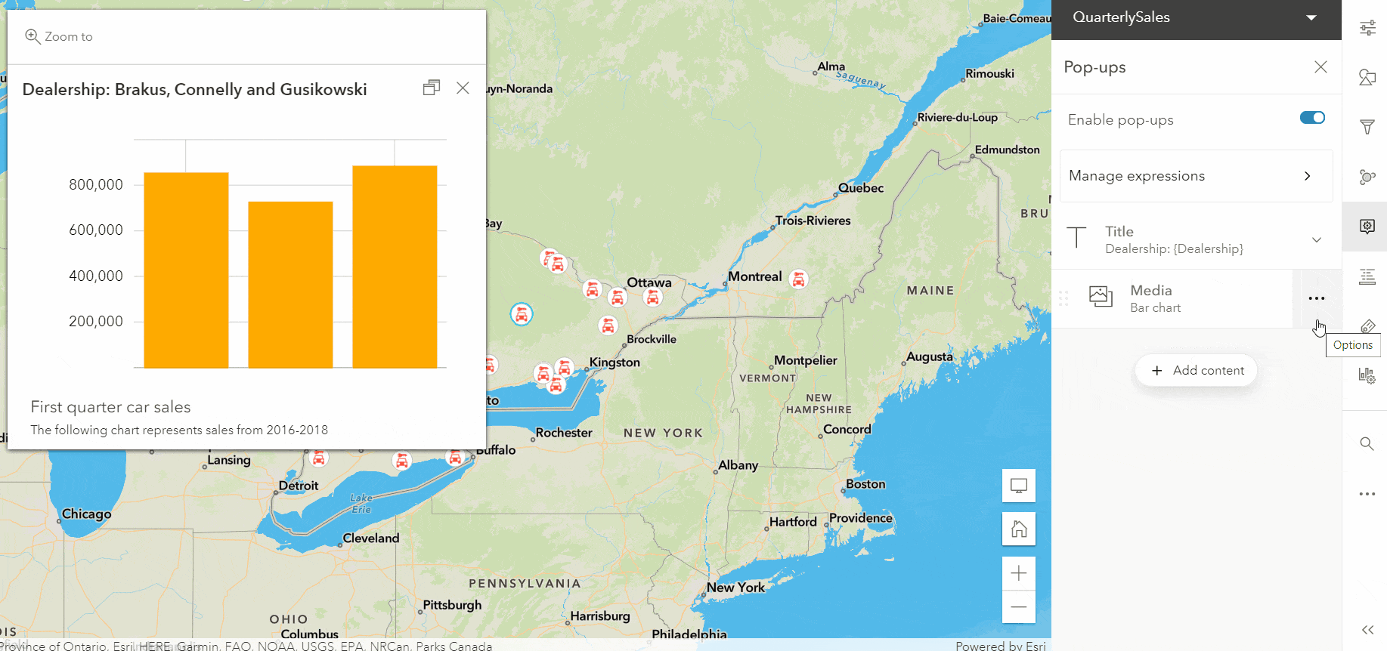Image resolution: width=1387 pixels, height=651 pixels.
Task: Click the chart description about 2016-2018 sales
Action: point(179,430)
